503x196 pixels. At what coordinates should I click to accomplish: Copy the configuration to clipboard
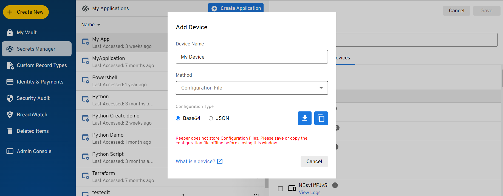321,118
